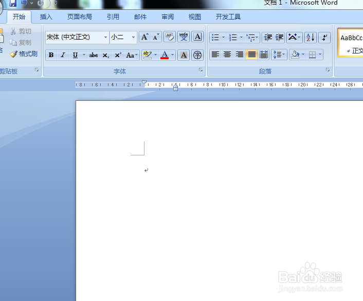Center the text
Screen dimensions: 363x301
(x=227, y=55)
